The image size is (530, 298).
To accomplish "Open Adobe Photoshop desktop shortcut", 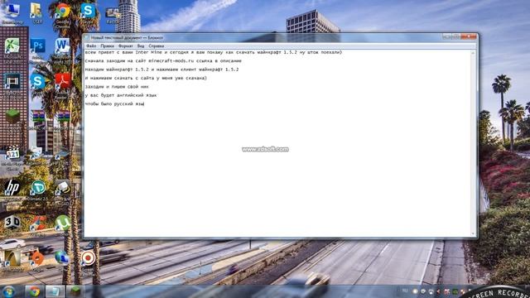I will [37, 46].
